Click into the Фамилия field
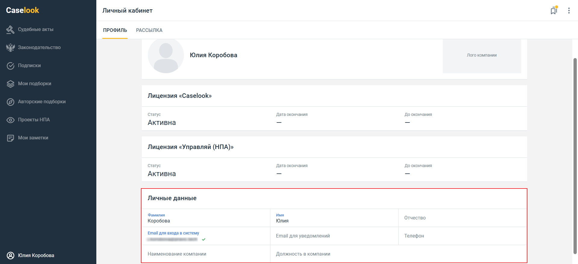The image size is (578, 264). 206,221
